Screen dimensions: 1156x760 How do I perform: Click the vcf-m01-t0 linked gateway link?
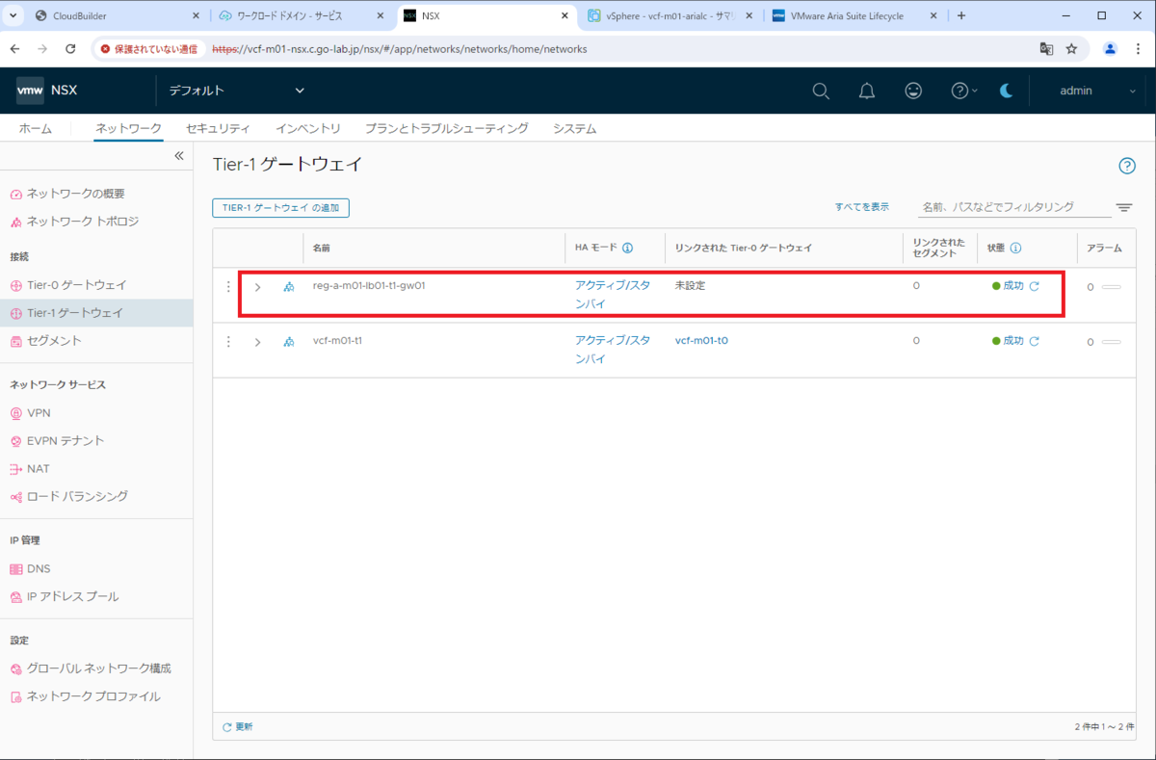701,341
